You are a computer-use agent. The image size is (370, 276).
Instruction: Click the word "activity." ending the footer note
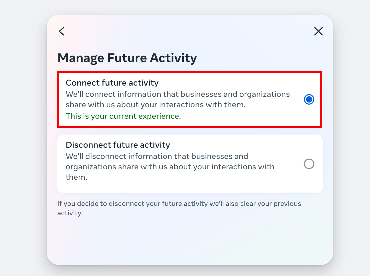[x=70, y=213]
